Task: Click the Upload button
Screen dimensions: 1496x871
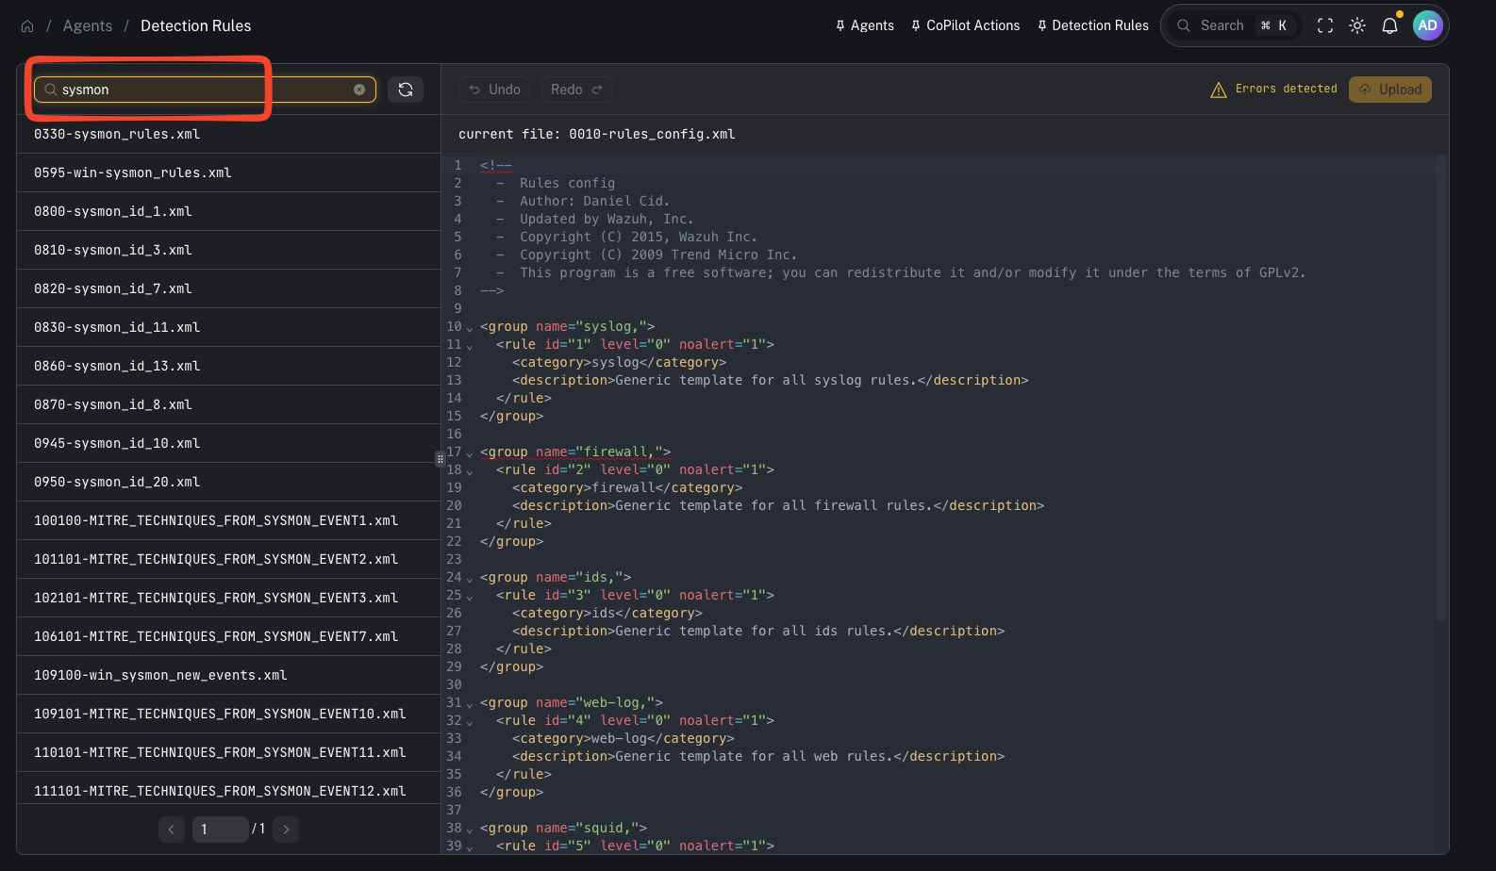Action: tap(1390, 90)
